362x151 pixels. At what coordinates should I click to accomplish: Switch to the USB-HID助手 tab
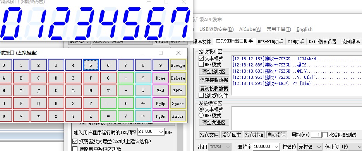(270, 42)
